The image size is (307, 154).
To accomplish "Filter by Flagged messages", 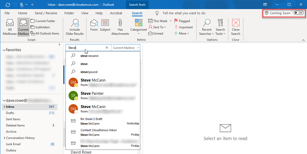I will [182, 21].
